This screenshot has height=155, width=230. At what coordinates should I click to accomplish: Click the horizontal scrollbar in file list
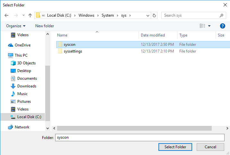(134, 128)
